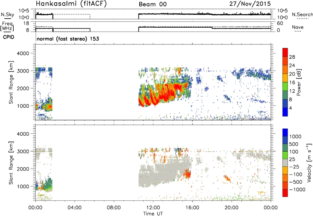The height and width of the screenshot is (216, 313).
Task: Click the '60' tick on the Nave axis
Action: click(x=280, y=23)
